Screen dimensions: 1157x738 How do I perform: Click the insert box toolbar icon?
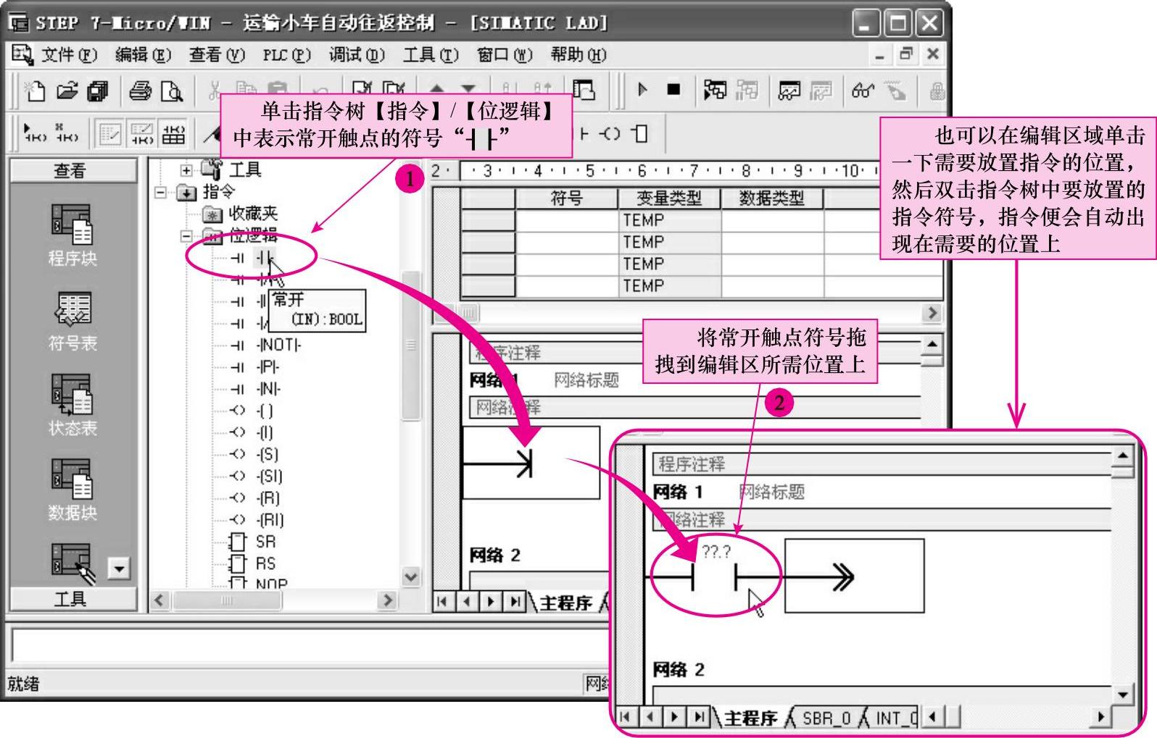[x=639, y=134]
